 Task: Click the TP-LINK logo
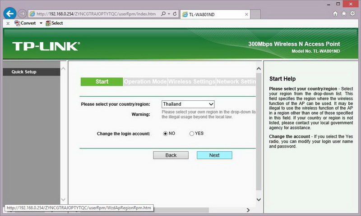click(46, 46)
